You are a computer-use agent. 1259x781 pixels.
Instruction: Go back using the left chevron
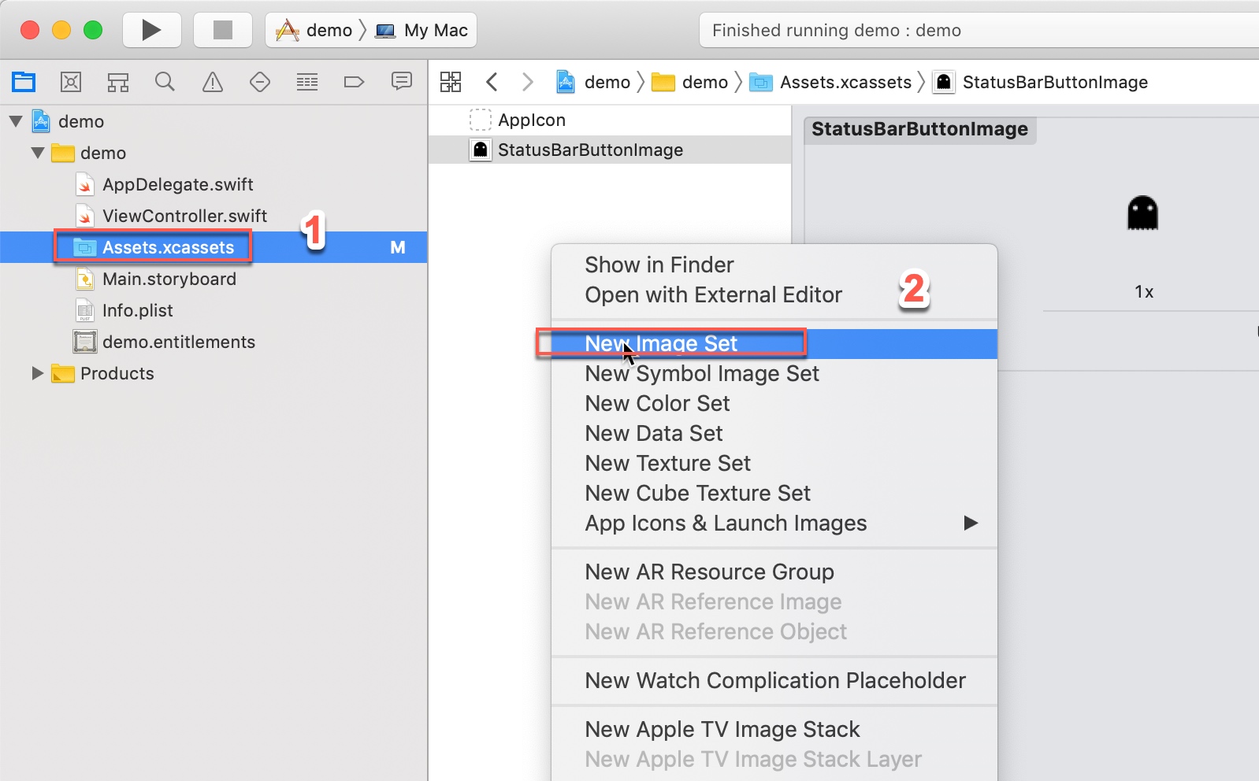(492, 82)
